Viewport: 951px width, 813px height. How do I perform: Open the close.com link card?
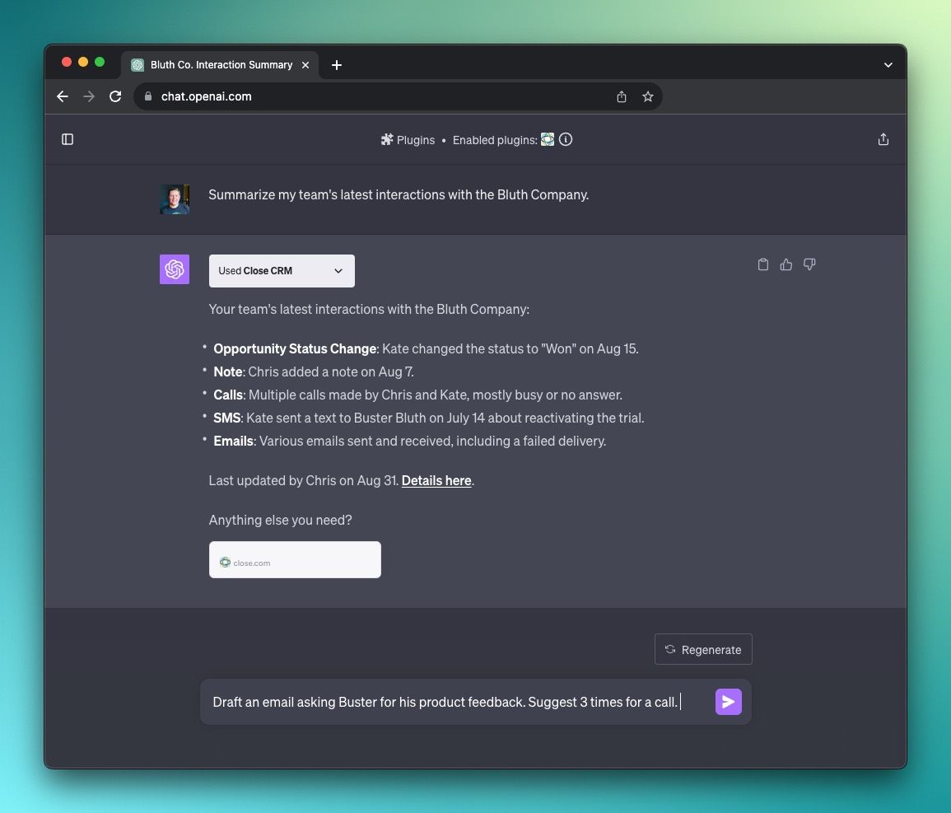coord(295,559)
